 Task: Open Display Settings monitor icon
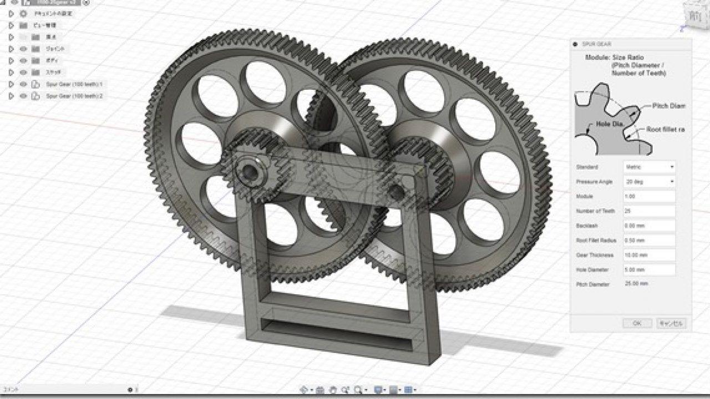point(378,390)
